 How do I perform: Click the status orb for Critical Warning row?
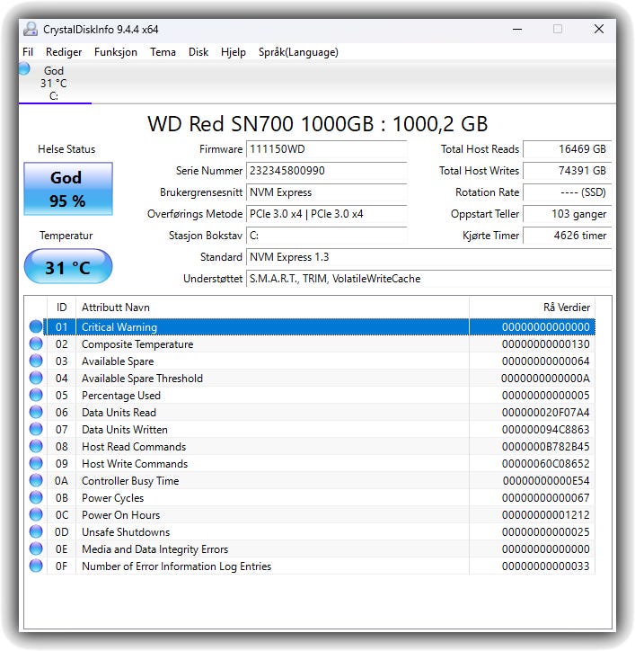click(36, 326)
